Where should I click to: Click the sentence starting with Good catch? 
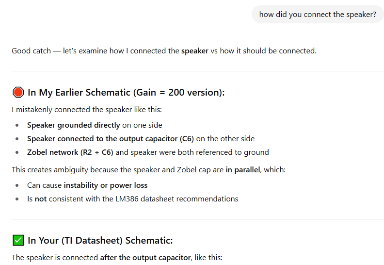click(164, 51)
